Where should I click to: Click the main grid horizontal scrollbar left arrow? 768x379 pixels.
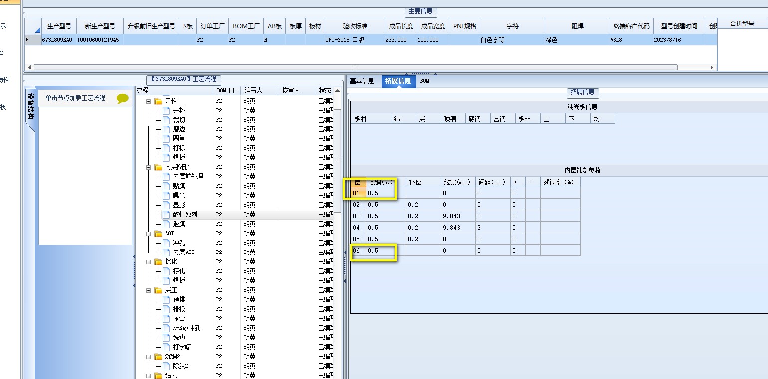pos(29,67)
